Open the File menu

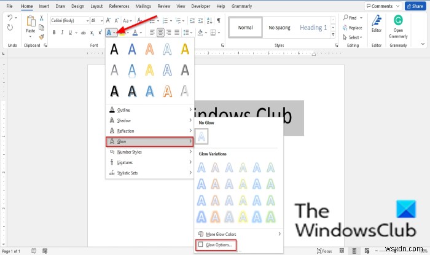(9, 6)
